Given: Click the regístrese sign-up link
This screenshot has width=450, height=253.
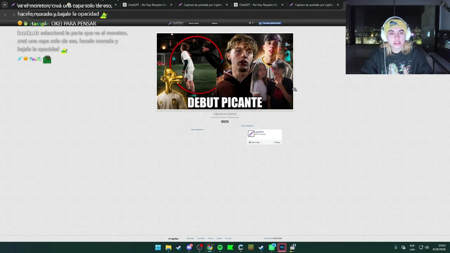Looking at the screenshot, I should pos(214,23).
